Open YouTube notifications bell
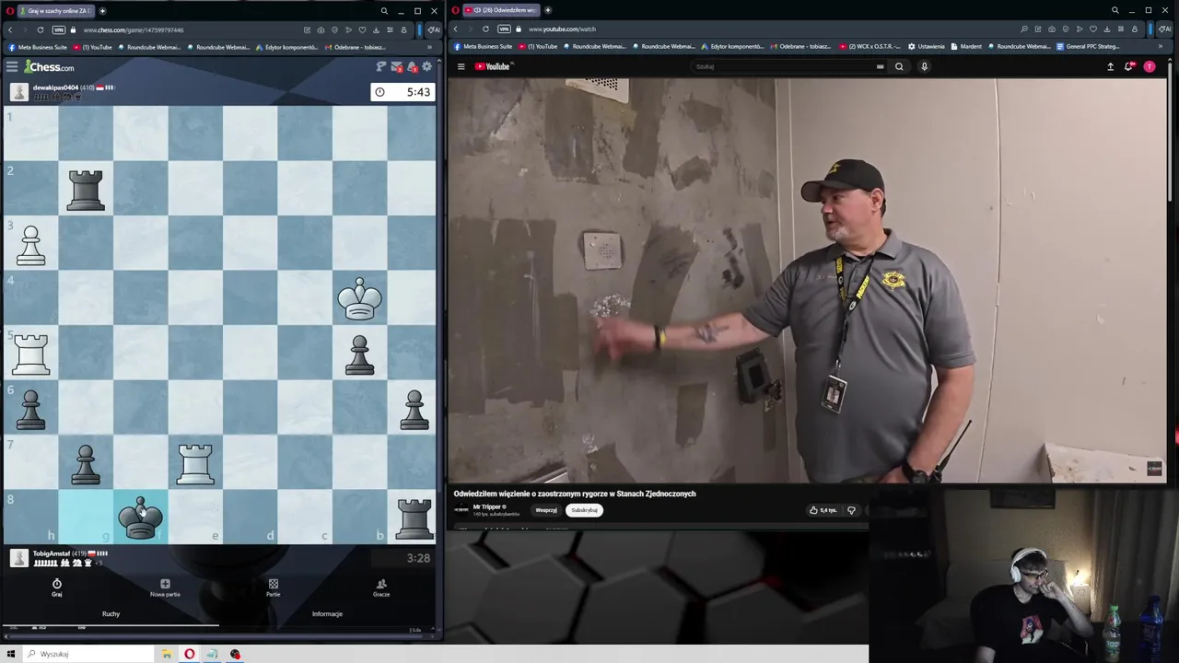The image size is (1179, 663). (1129, 66)
